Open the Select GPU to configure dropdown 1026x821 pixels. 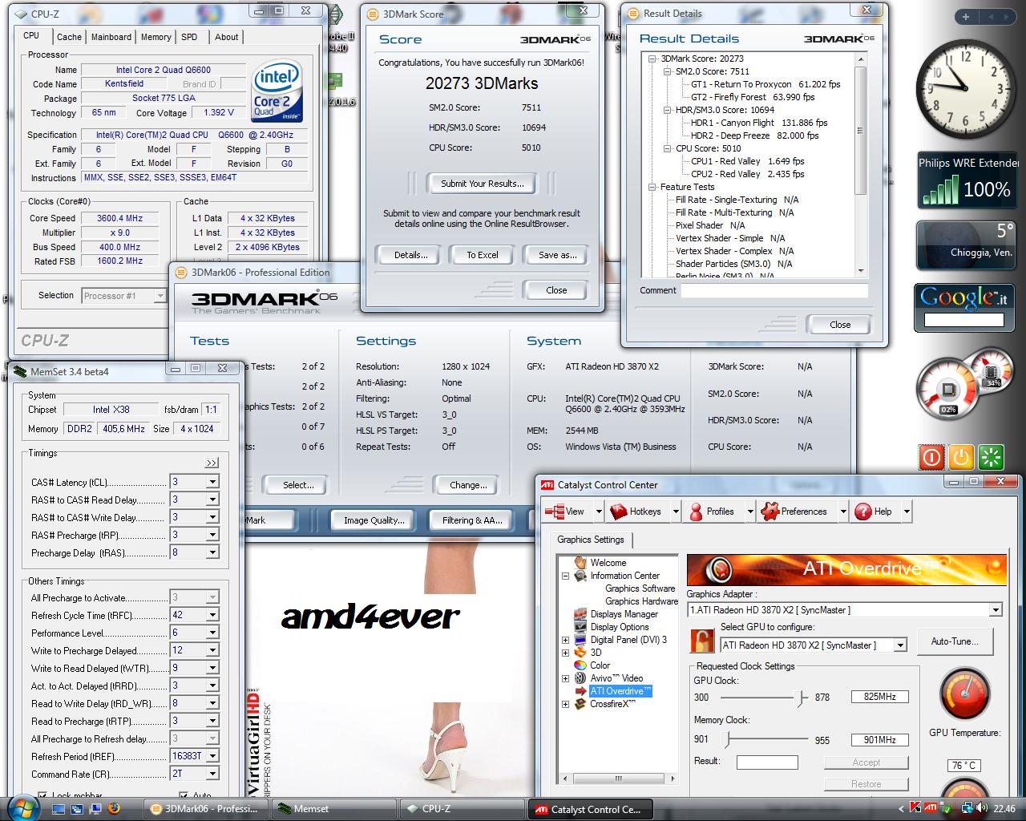[900, 645]
